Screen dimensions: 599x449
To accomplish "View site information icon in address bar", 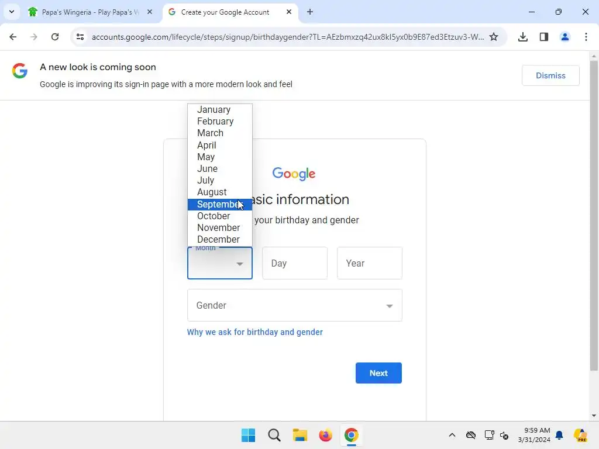I will coord(80,37).
